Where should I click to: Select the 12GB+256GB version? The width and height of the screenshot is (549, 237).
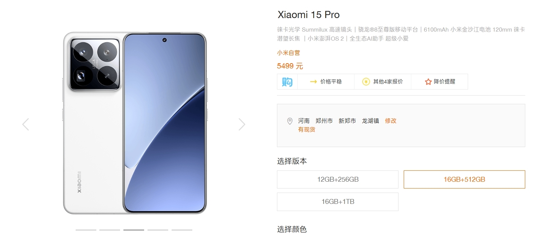click(x=338, y=179)
